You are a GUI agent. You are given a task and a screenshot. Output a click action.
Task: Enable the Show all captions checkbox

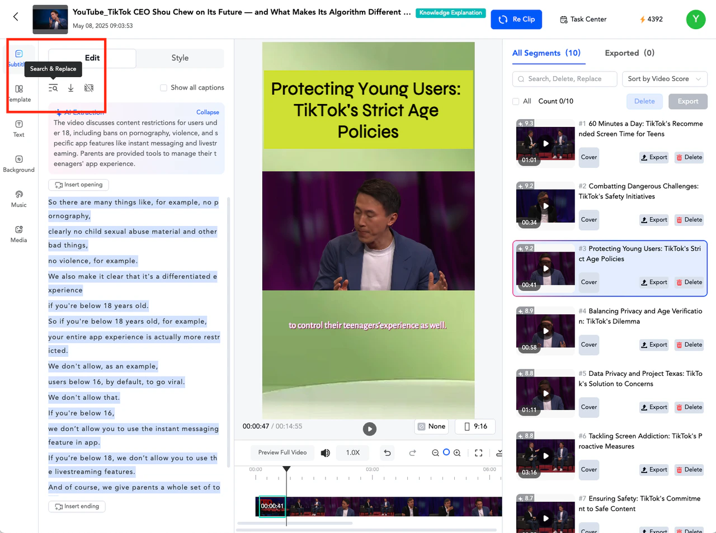163,88
